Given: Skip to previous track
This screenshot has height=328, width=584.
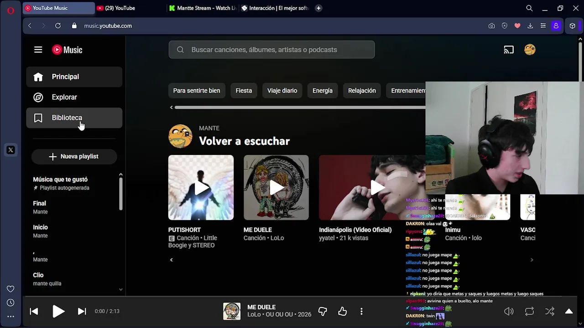Looking at the screenshot, I should [x=34, y=312].
